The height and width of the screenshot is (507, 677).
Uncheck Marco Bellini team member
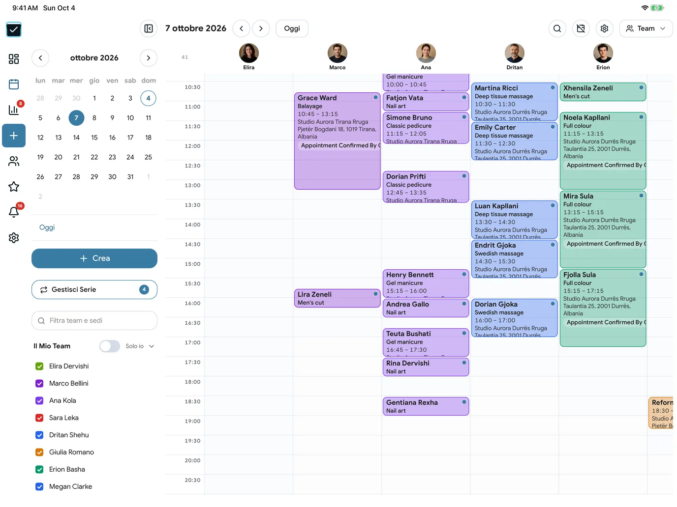click(x=39, y=384)
